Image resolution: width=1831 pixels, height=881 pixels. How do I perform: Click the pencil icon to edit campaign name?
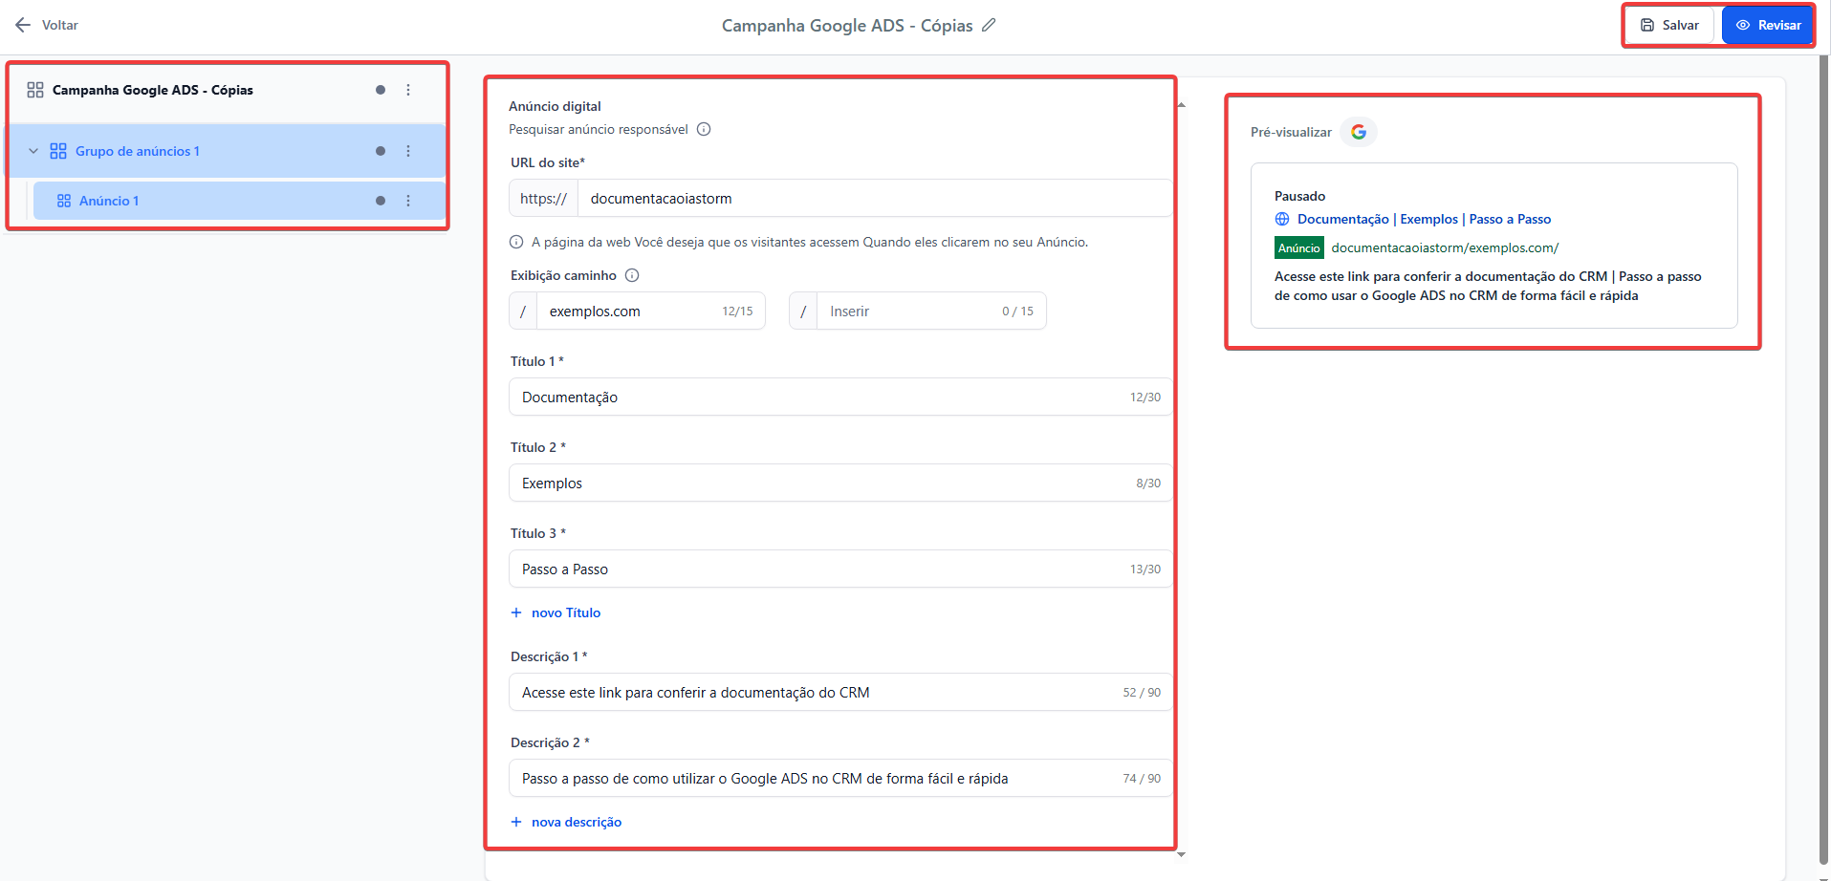989,26
